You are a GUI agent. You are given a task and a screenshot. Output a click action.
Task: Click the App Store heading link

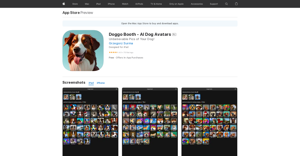pos(71,13)
